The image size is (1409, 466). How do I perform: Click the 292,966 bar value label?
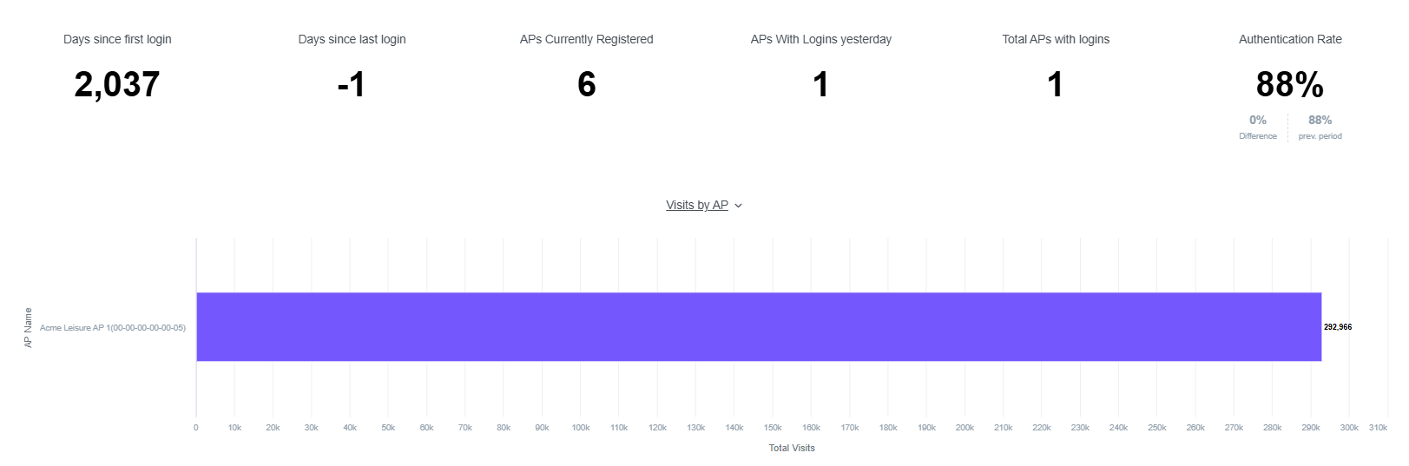pyautogui.click(x=1337, y=327)
